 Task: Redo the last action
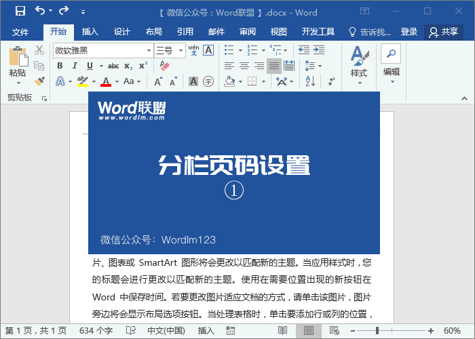(64, 11)
